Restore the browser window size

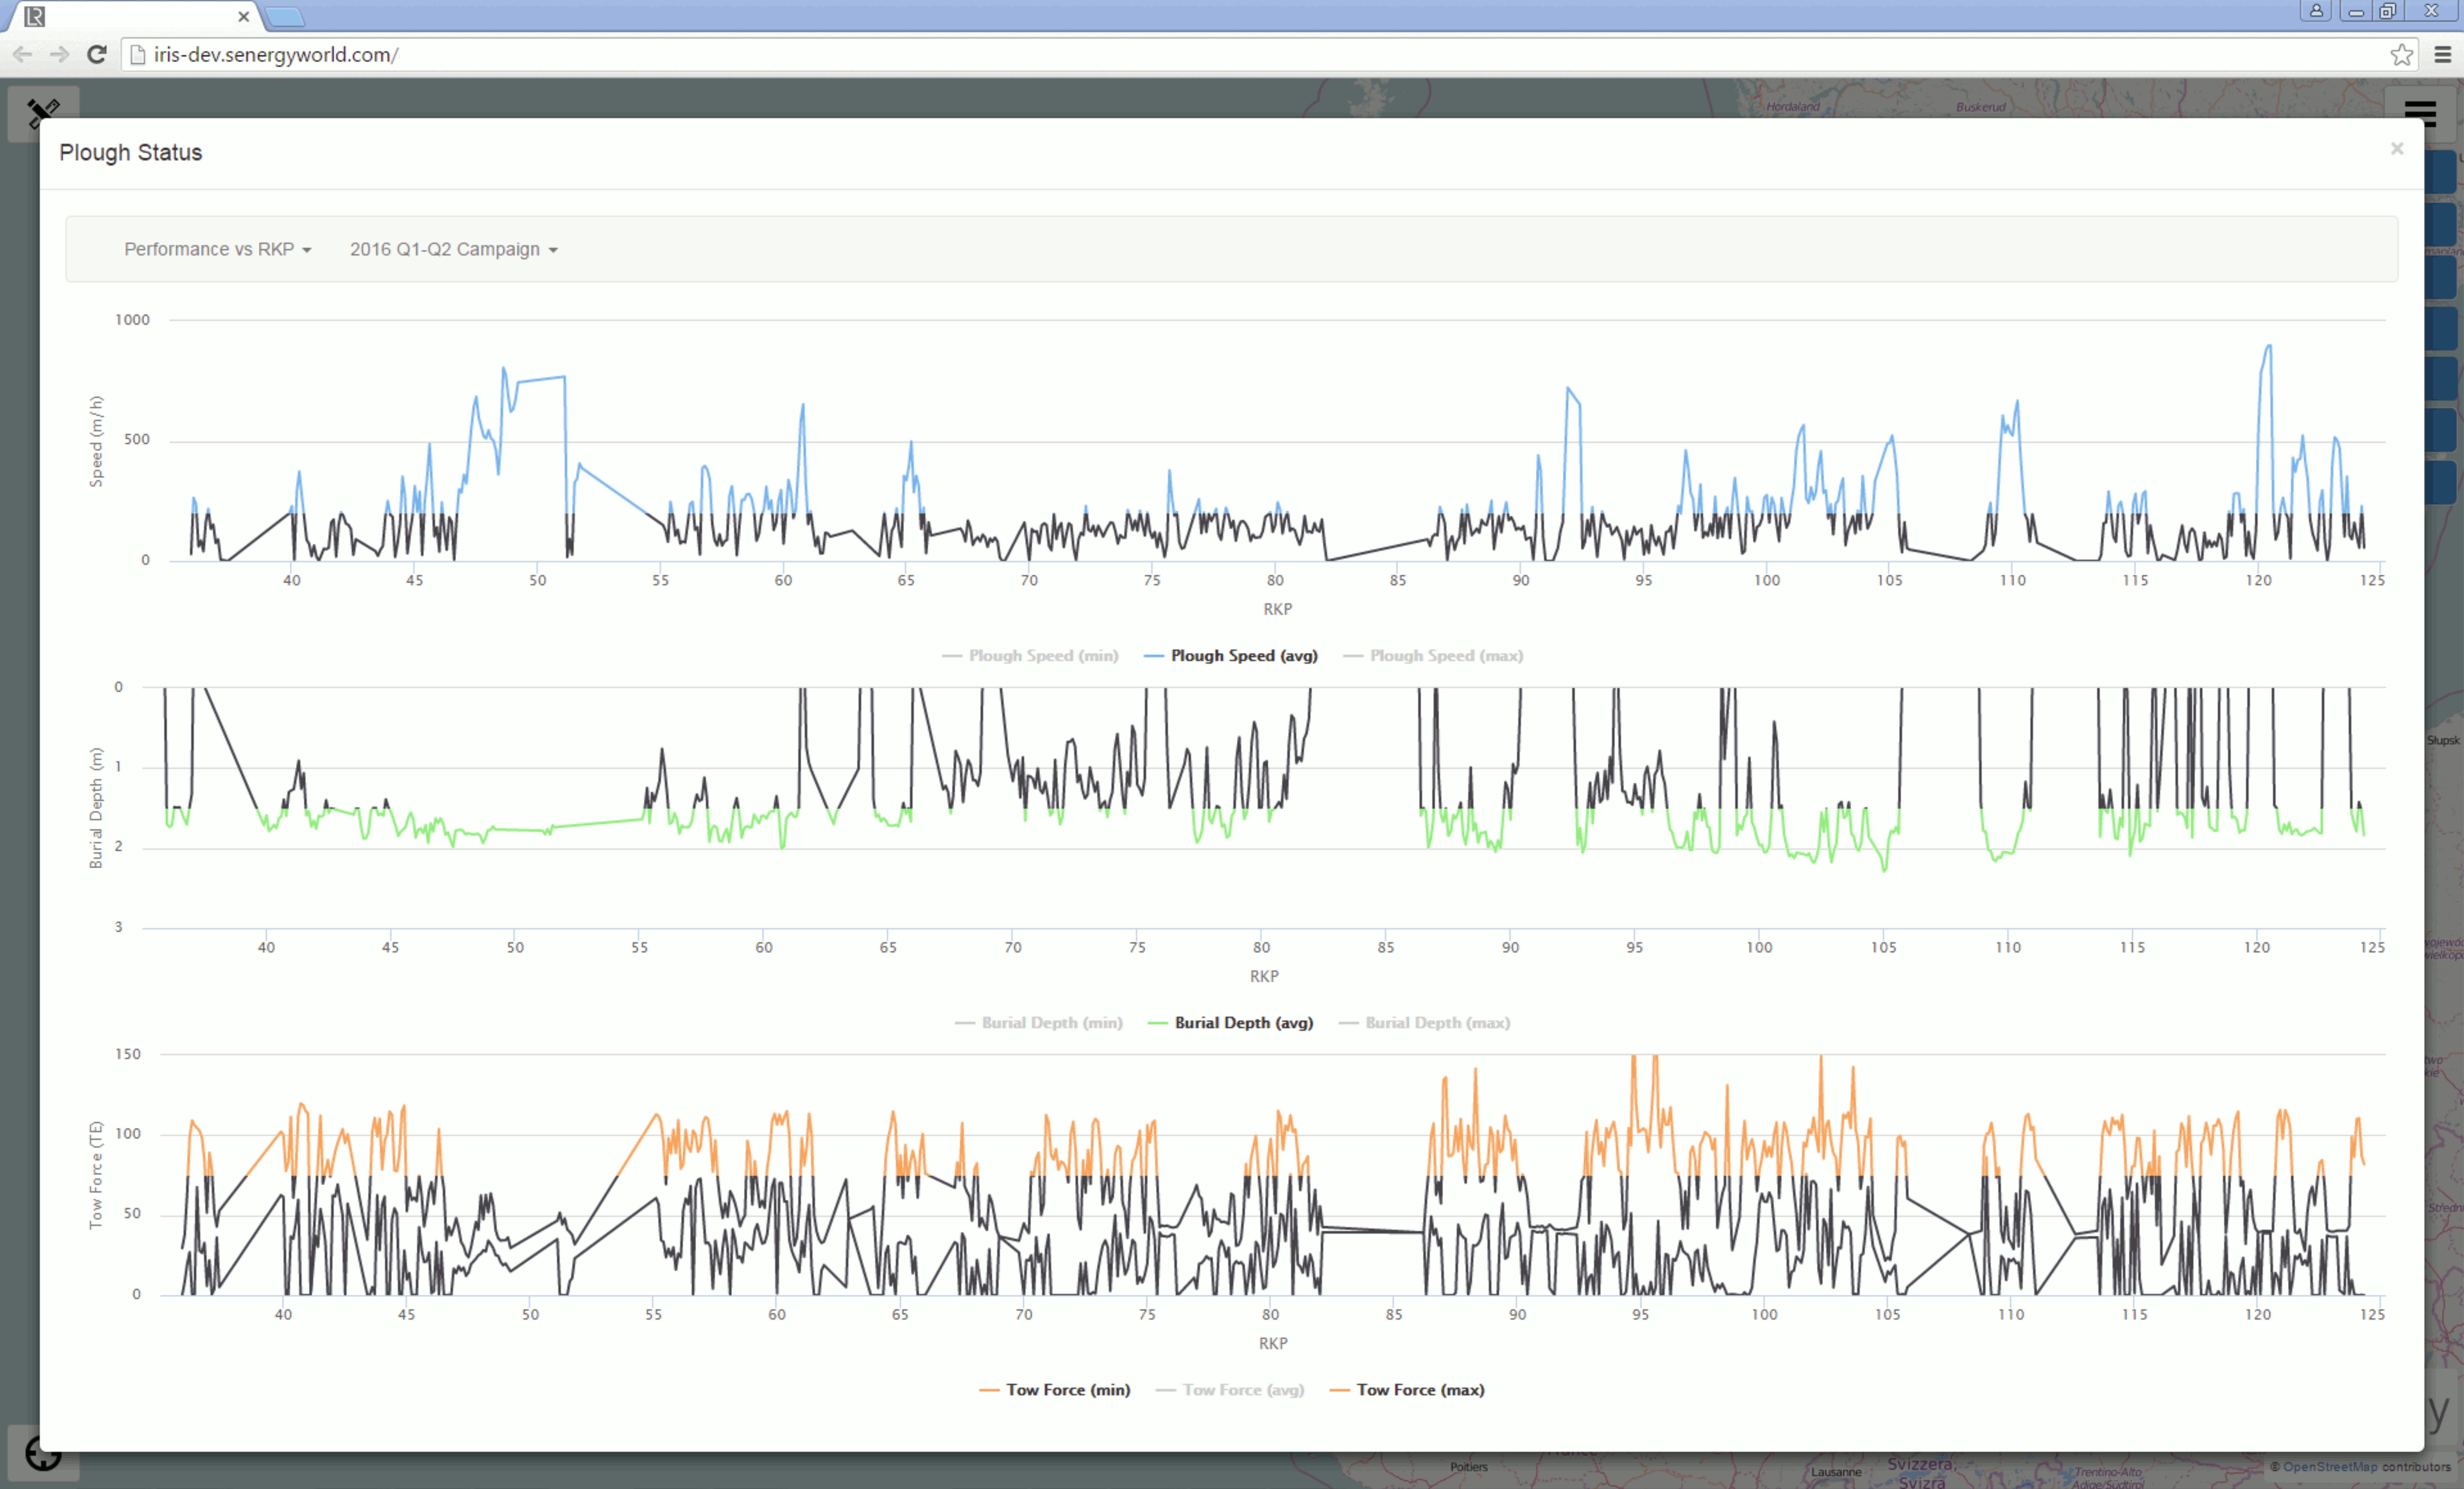point(2388,11)
